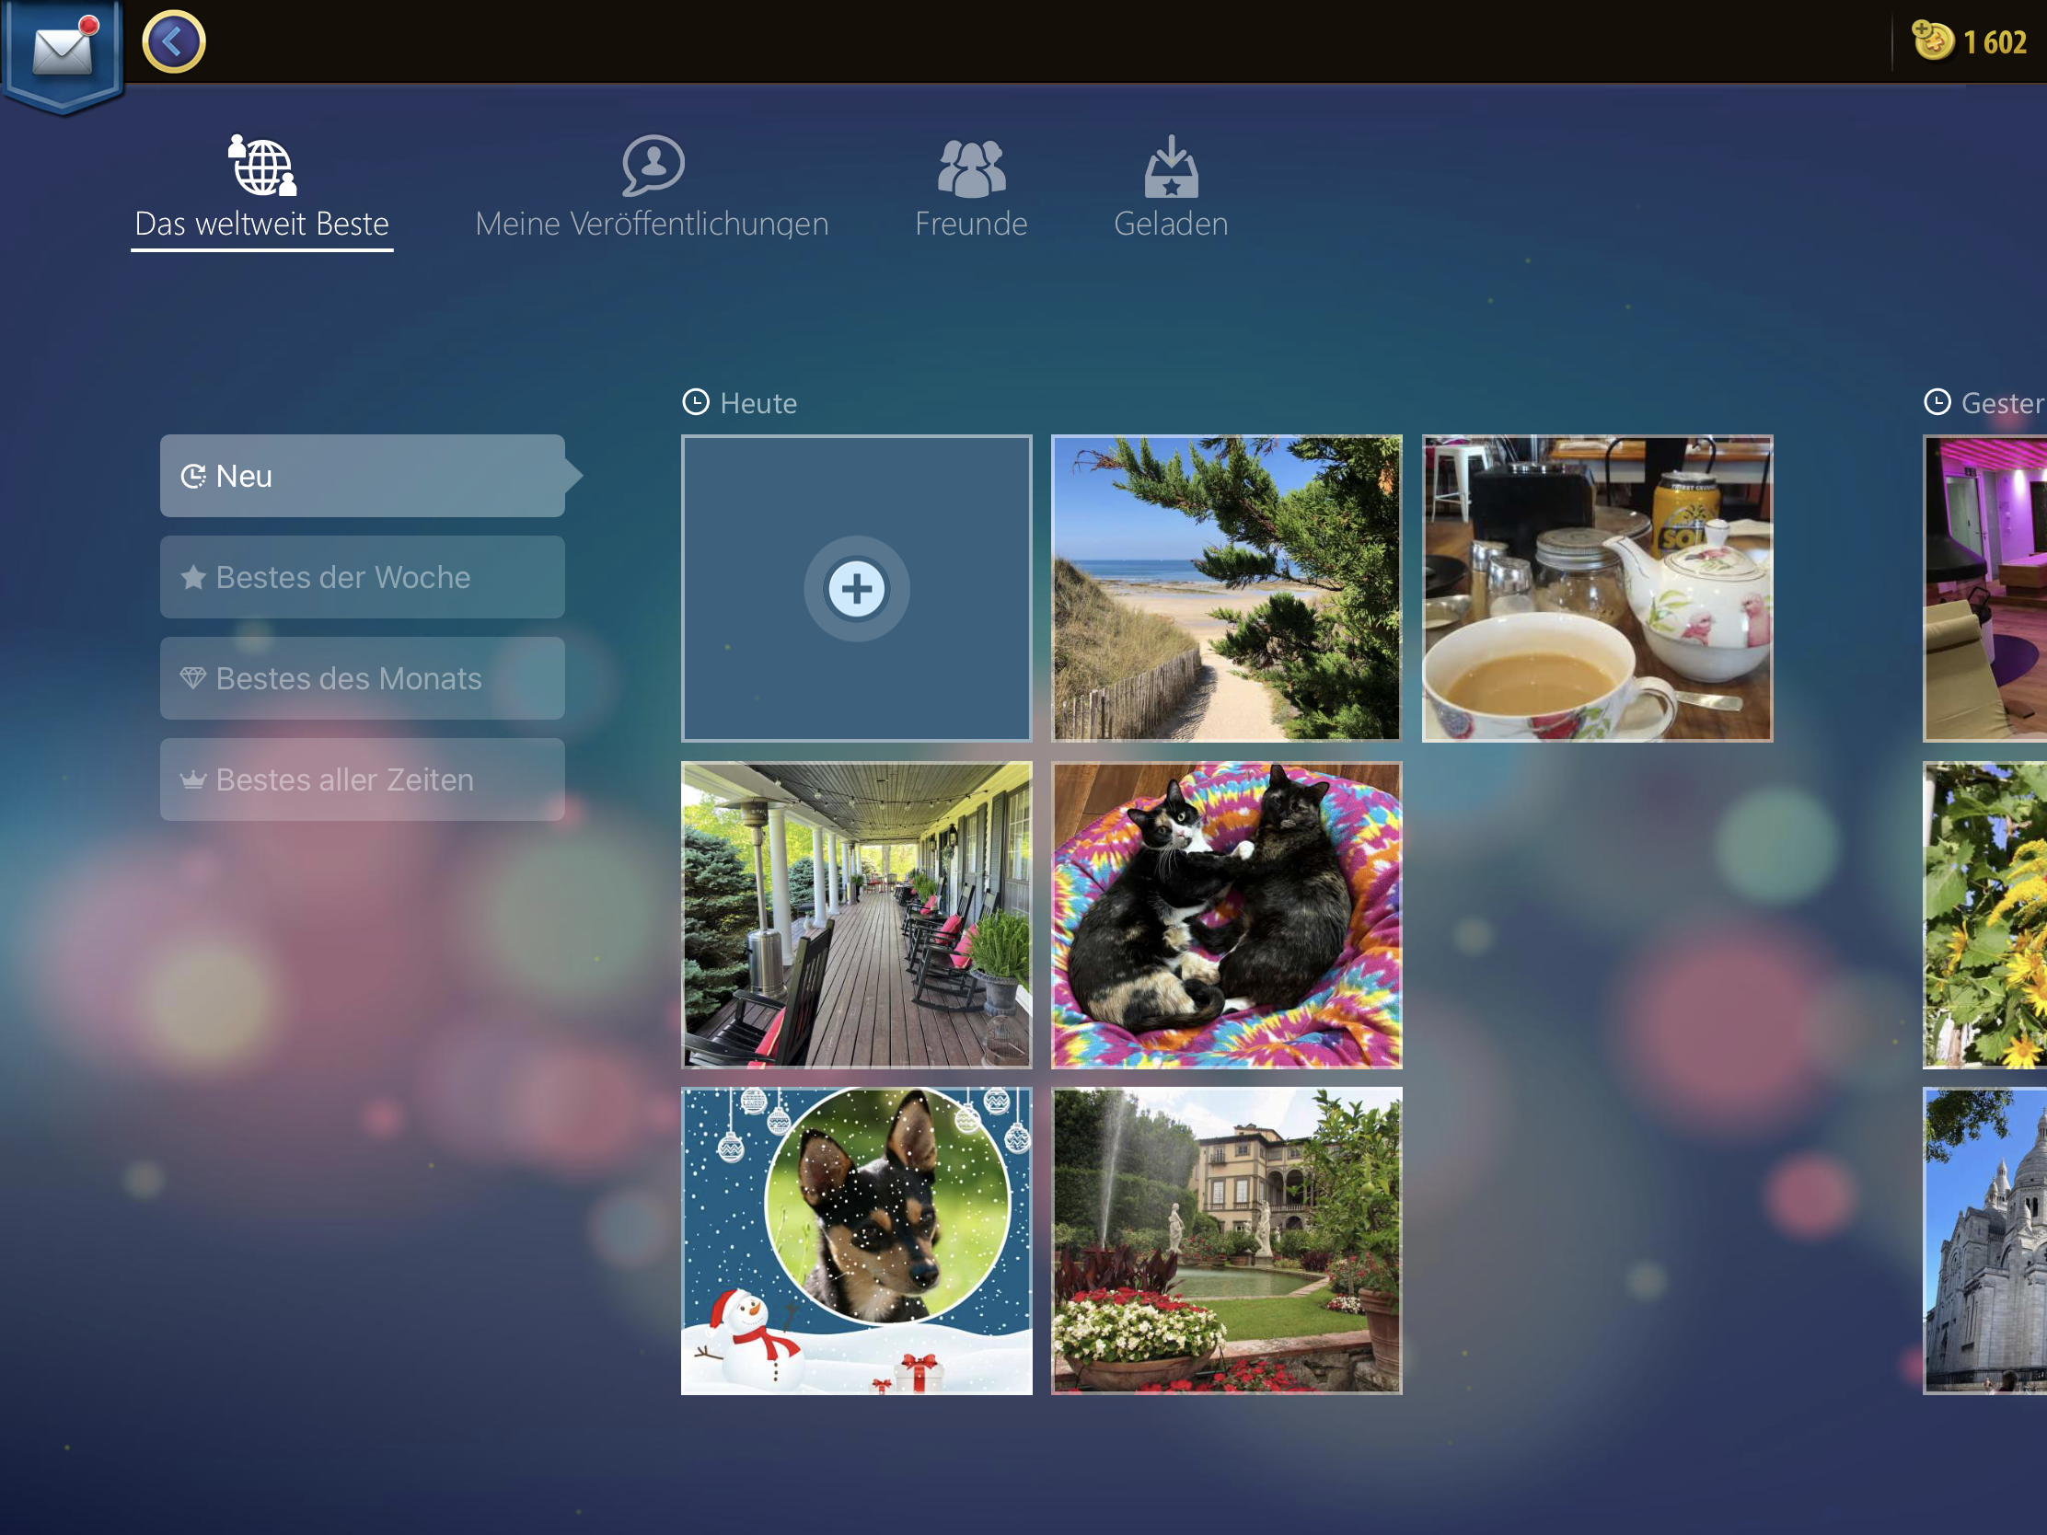This screenshot has width=2047, height=1535.
Task: Click the download tray icon above Geladen
Action: [x=1171, y=167]
